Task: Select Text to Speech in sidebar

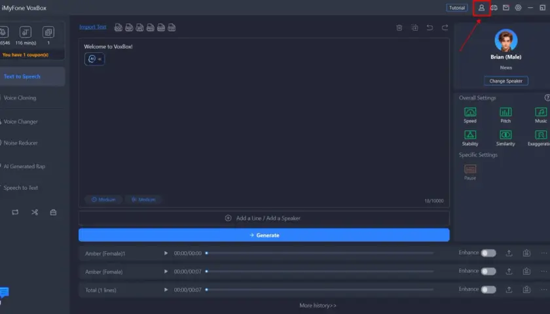Action: pyautogui.click(x=32, y=77)
